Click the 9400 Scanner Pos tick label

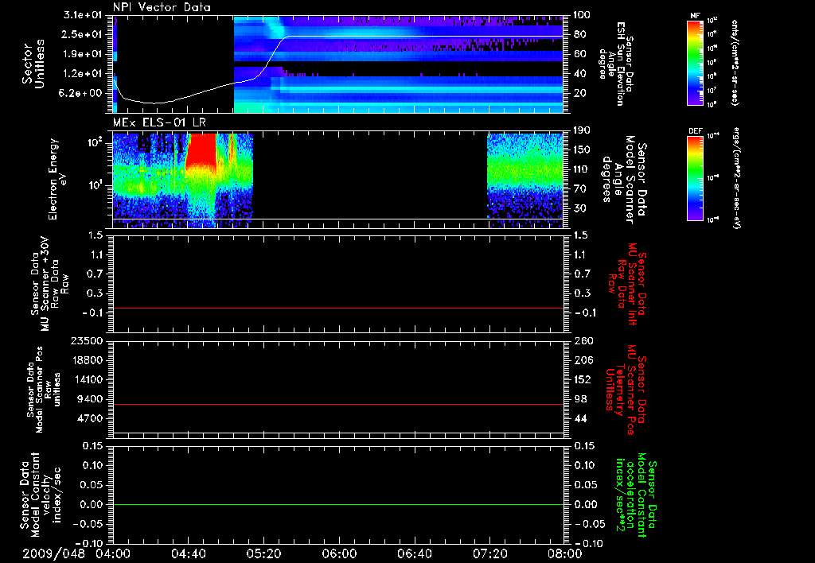click(89, 399)
